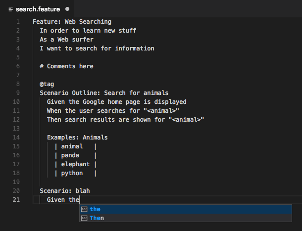
Task: Select the search.feature editor tab
Action: tap(37, 9)
